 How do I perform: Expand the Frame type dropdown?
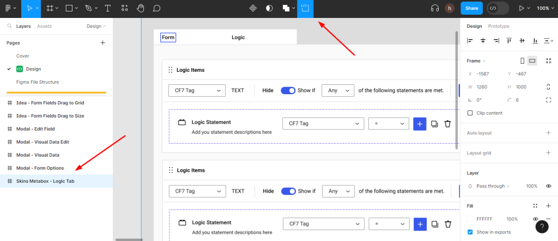(476, 61)
